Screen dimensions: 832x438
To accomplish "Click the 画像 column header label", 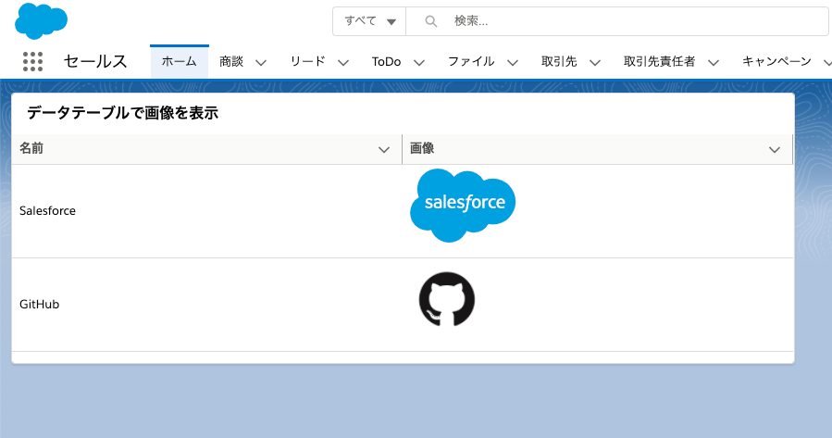I will (x=422, y=148).
